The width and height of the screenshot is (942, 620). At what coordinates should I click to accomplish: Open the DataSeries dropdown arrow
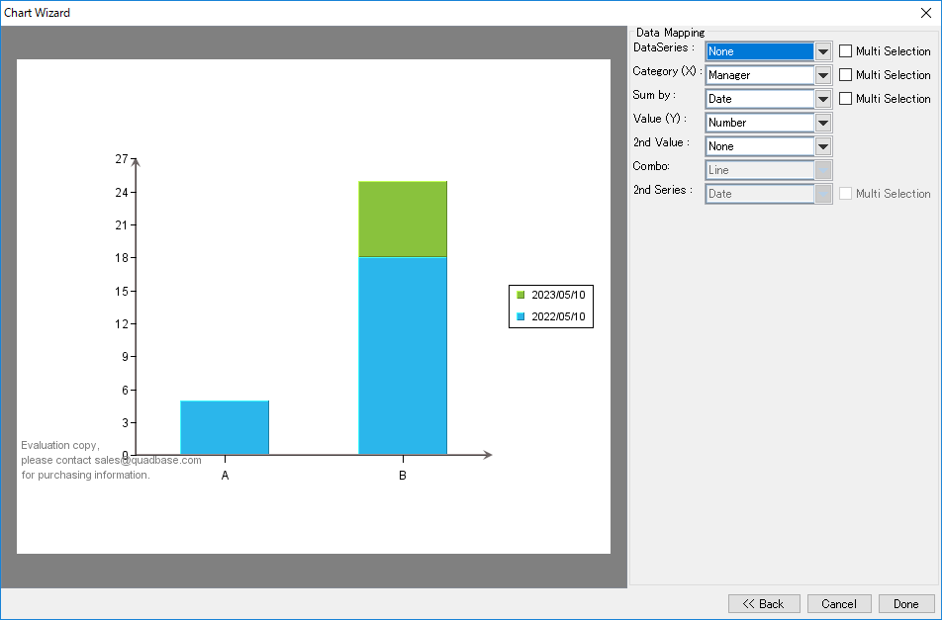coord(823,51)
